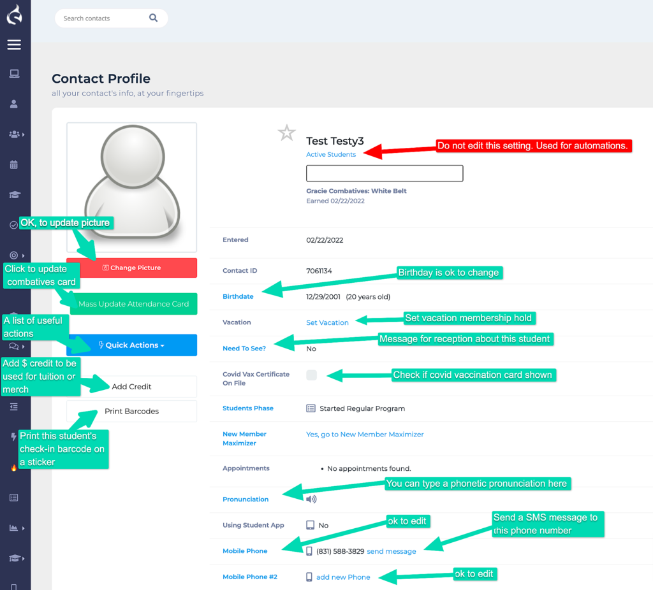Open the Set Vacation link
Viewport: 653px width, 590px height.
[x=327, y=322]
